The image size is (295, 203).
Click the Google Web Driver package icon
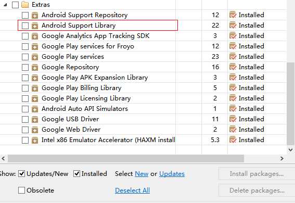tap(35, 130)
